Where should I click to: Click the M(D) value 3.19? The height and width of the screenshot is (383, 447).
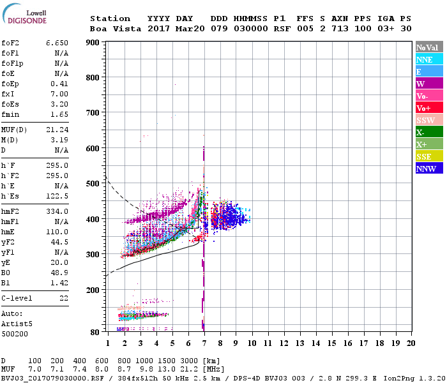(x=59, y=140)
